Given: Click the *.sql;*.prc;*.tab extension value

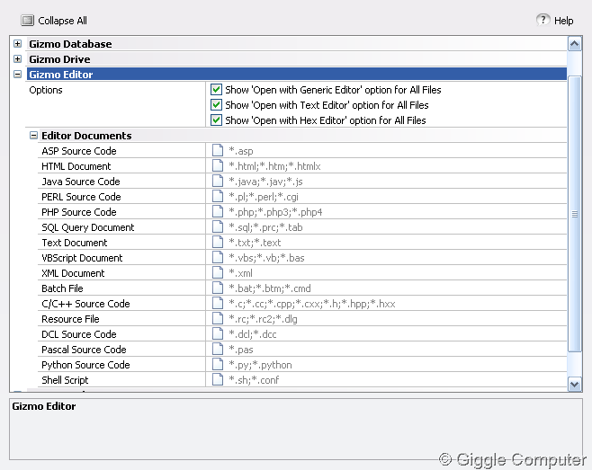Looking at the screenshot, I should [265, 227].
